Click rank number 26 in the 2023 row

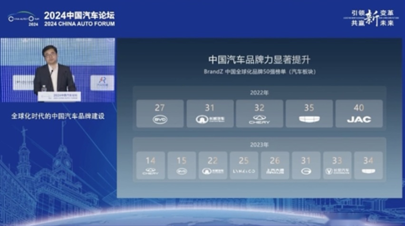tap(275, 161)
